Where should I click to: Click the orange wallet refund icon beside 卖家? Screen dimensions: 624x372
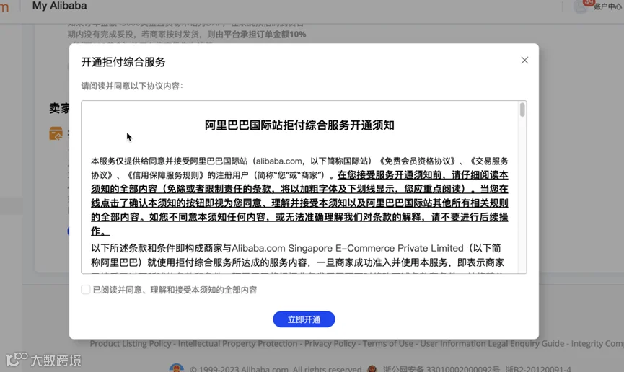pos(56,133)
